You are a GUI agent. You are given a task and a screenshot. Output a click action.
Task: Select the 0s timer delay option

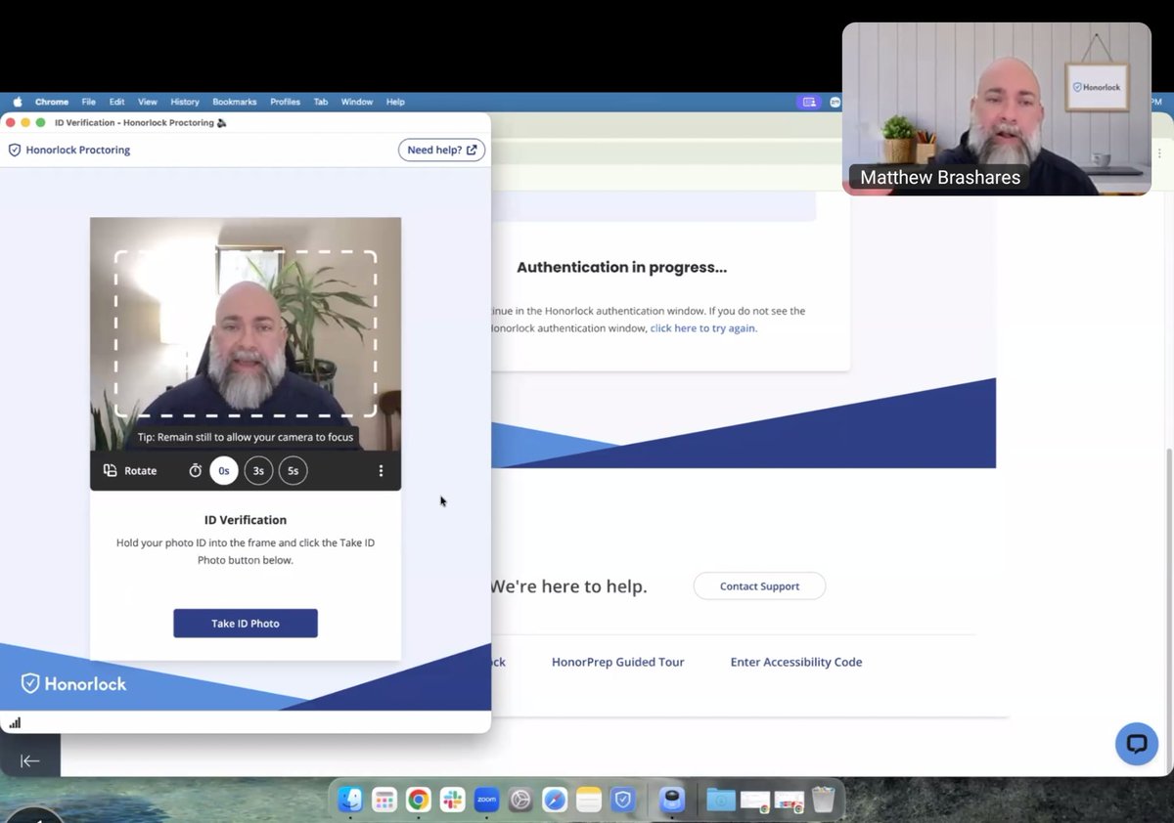(224, 471)
